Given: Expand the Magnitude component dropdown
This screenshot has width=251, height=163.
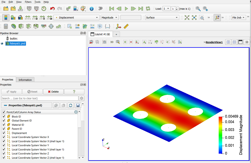Looking at the screenshot, I should [110, 18].
